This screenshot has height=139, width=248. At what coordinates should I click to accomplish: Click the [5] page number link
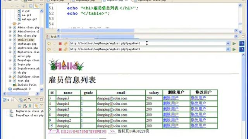coord(80,131)
